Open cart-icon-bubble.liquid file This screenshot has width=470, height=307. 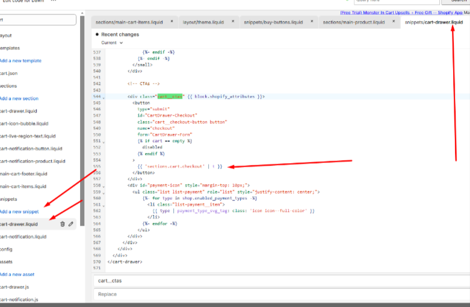tap(24, 123)
